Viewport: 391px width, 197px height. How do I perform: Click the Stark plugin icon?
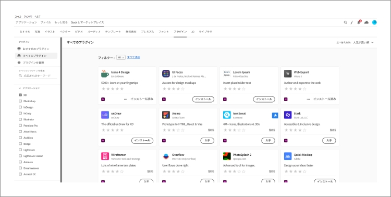[288, 115]
